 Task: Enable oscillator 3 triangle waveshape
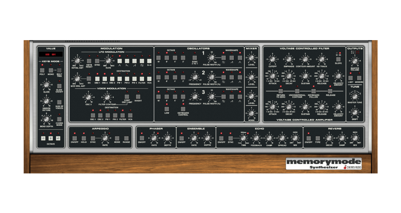(x=240, y=96)
